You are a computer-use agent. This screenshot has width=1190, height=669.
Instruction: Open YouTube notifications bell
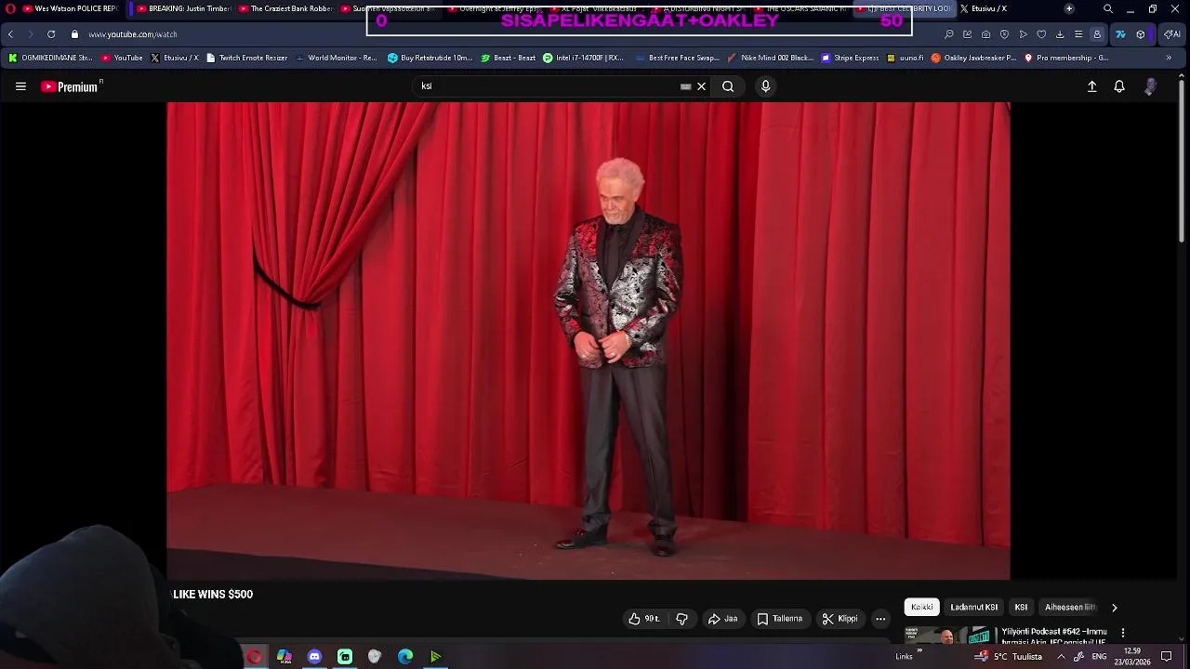pos(1119,86)
